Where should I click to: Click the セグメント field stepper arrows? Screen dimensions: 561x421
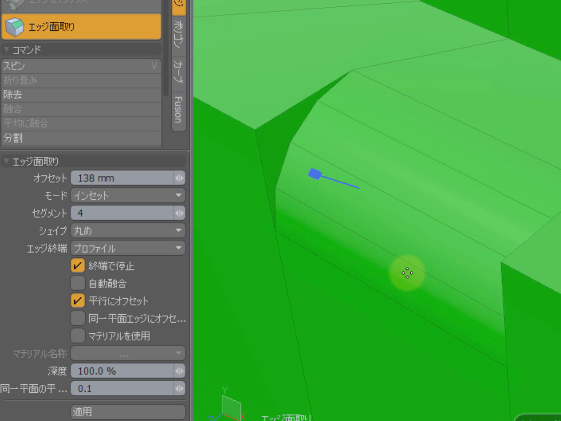[x=180, y=213]
